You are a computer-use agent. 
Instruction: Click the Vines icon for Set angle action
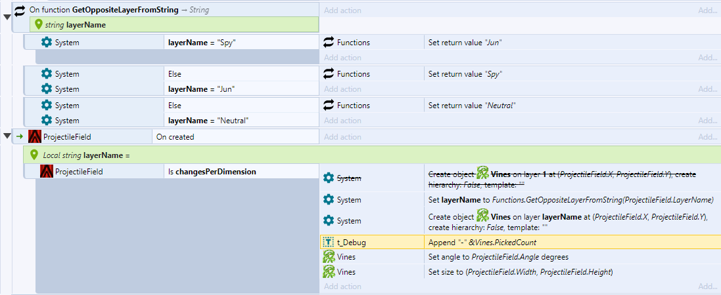(x=329, y=257)
